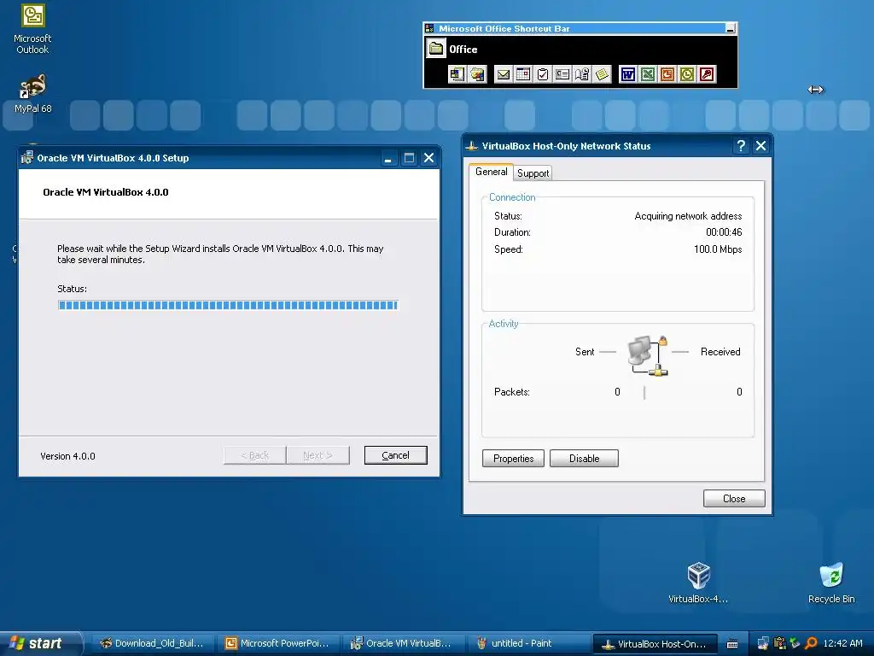Click the Safely Remove Hardware tray icon

(x=795, y=644)
